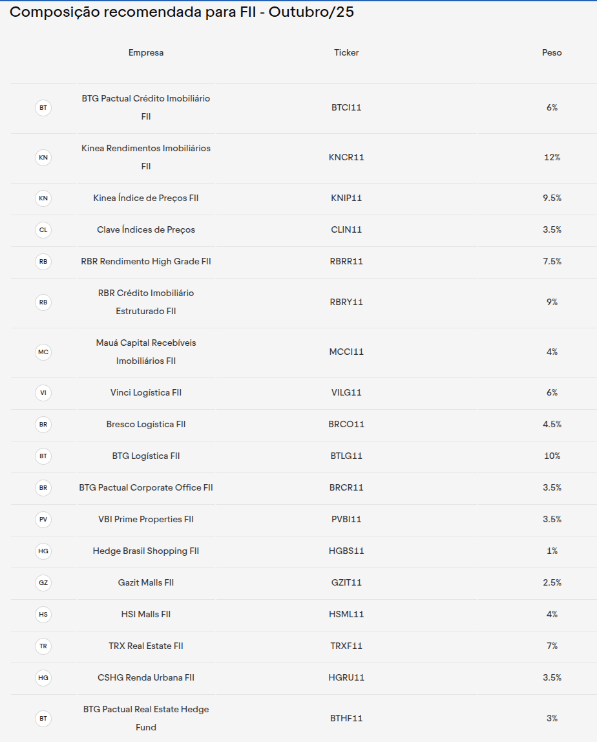Click the HGBS11 ticker
Screen dimensions: 597x742
pyautogui.click(x=346, y=551)
